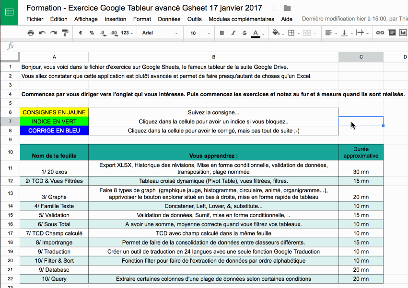The image size is (408, 288).
Task: Redo the last action
Action: (53, 33)
